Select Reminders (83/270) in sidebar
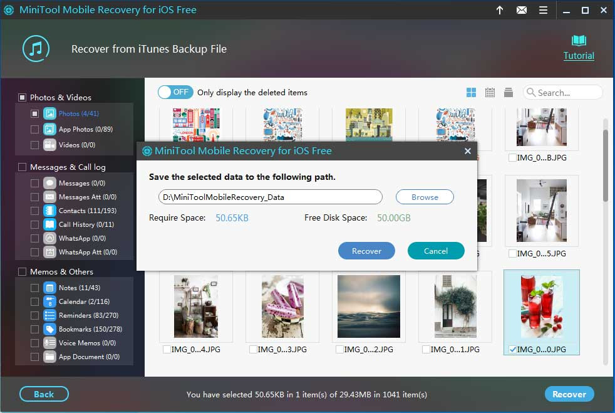This screenshot has height=413, width=615. 89,315
